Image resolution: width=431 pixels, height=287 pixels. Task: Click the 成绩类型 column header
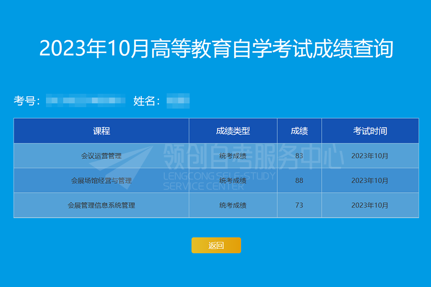pos(233,131)
